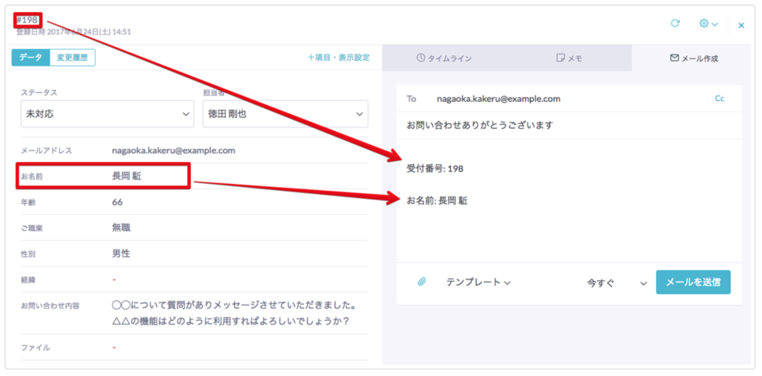
Task: Click the gender value 男性
Action: 121,253
